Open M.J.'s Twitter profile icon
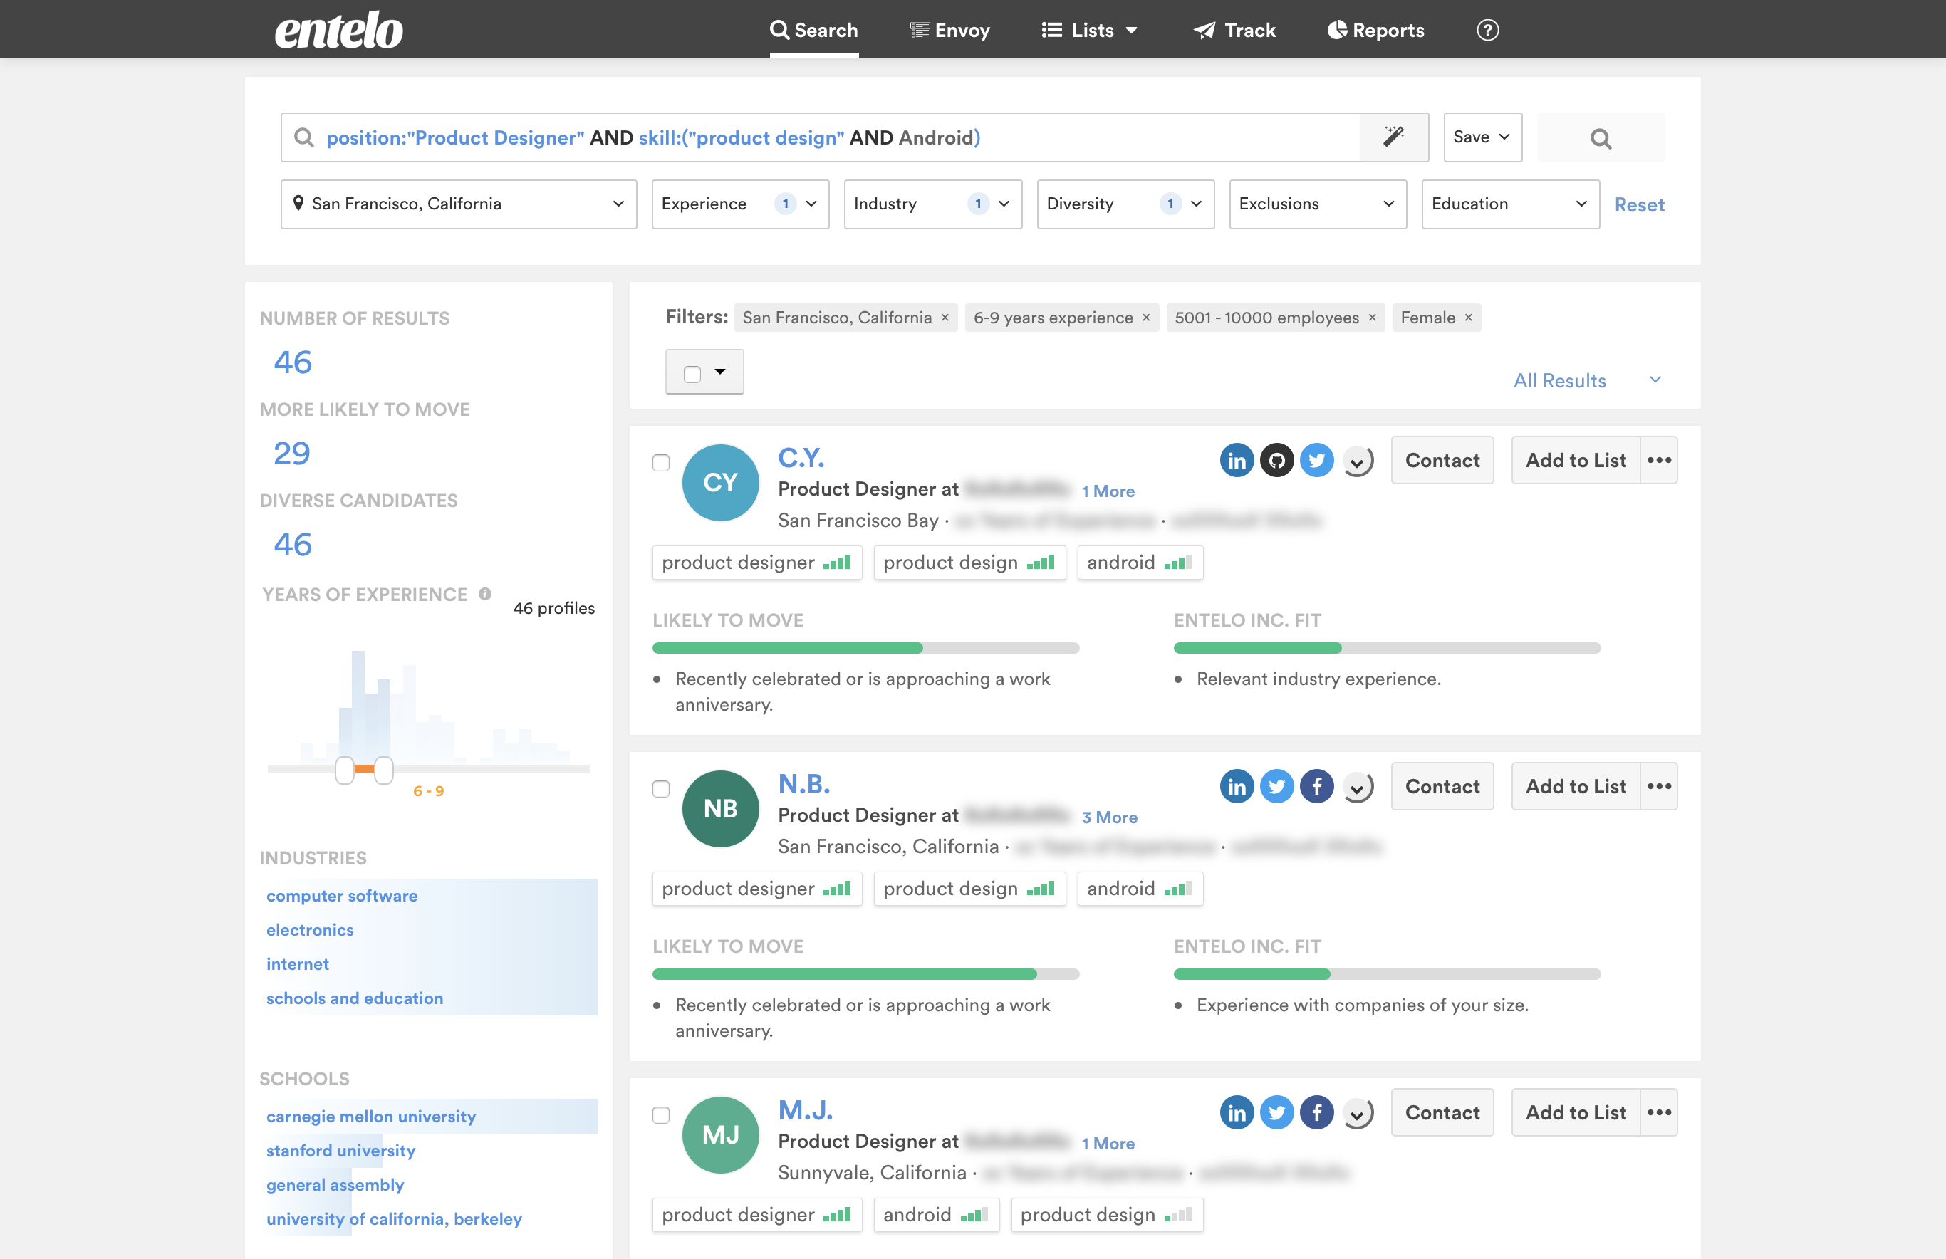 (x=1276, y=1112)
